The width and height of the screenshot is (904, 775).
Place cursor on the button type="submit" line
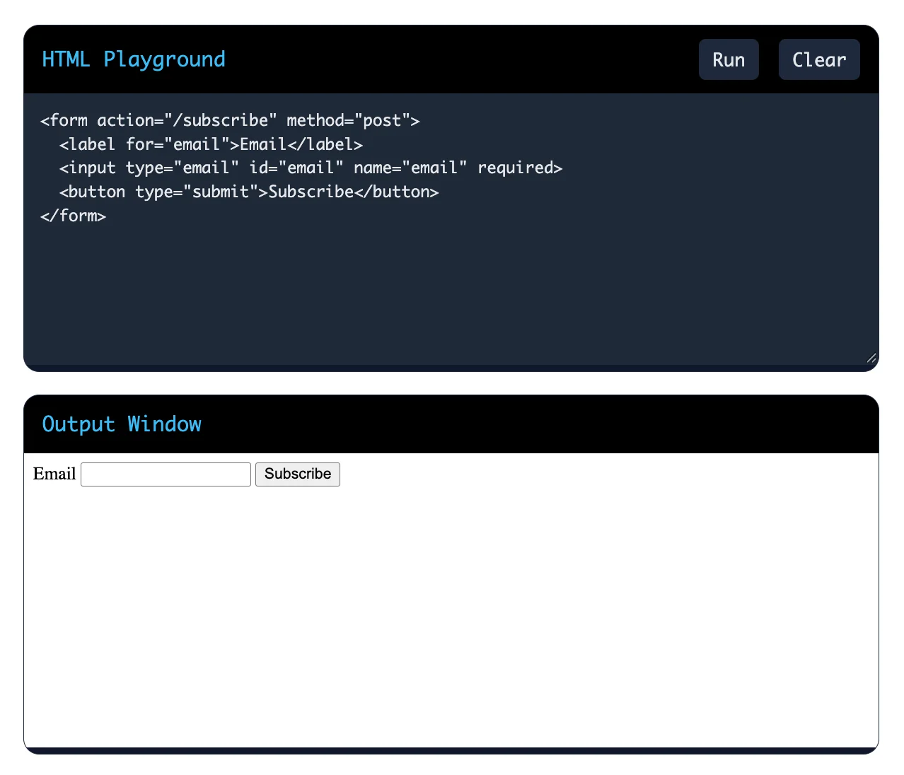[249, 192]
